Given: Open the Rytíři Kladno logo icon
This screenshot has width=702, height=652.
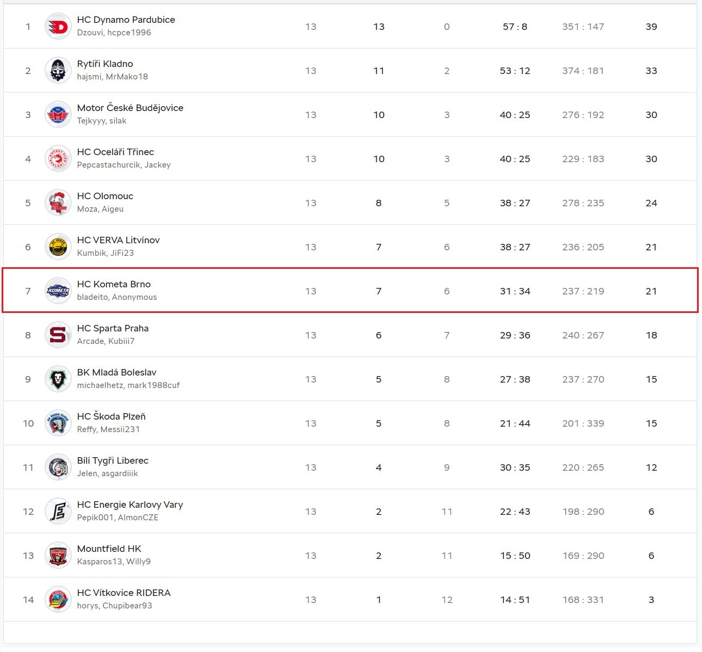Looking at the screenshot, I should [58, 71].
